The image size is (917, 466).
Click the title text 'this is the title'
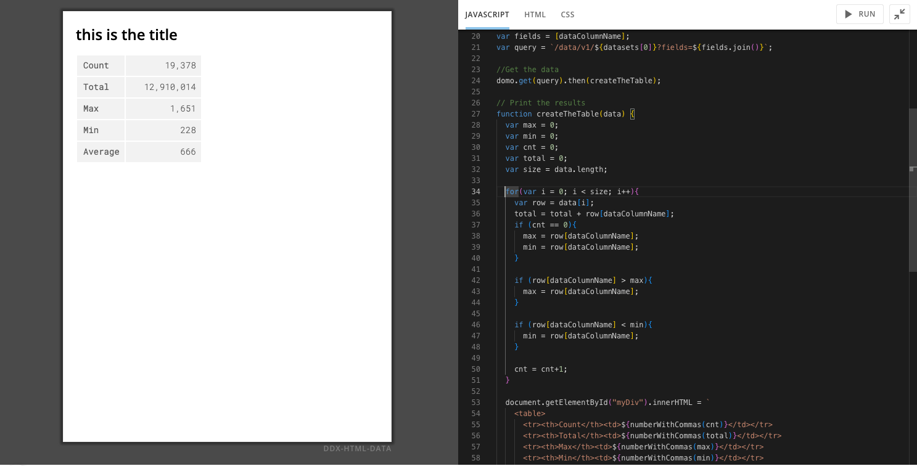(126, 35)
